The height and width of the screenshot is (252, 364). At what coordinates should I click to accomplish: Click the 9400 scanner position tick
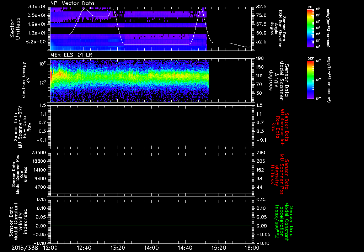pos(40,179)
